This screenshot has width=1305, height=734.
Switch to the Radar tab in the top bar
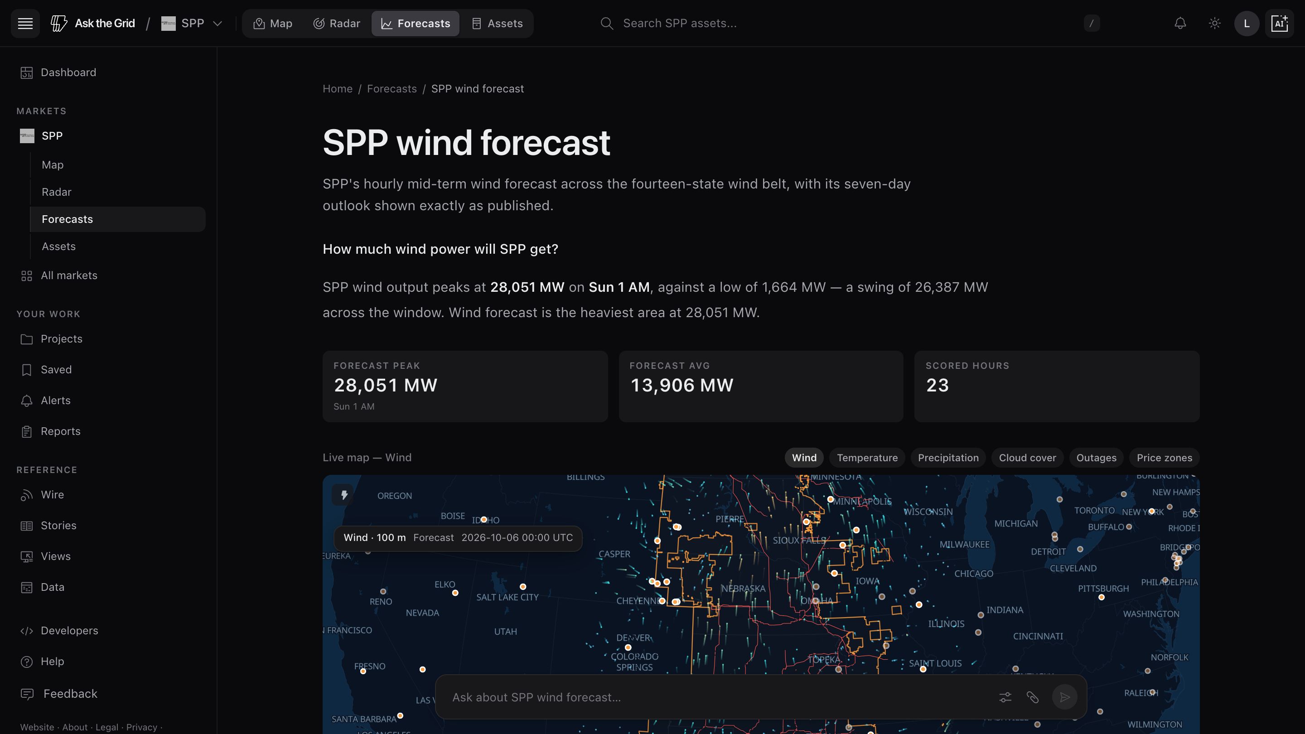pos(337,23)
